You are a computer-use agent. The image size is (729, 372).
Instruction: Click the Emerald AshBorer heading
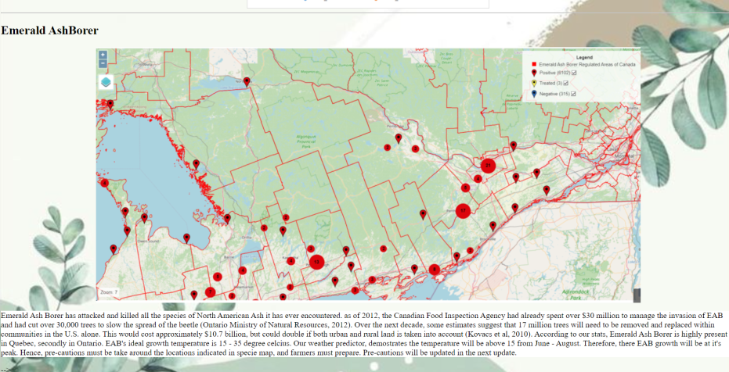50,30
